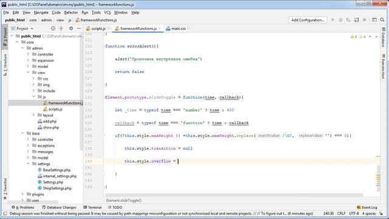
Task: Click the CRLF line separator indicator
Action: point(341,214)
